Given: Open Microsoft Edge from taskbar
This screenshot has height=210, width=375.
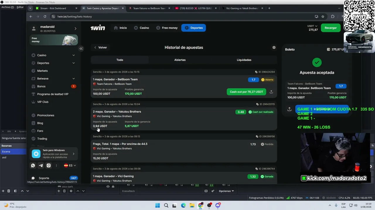Looking at the screenshot, I should 183,205.
